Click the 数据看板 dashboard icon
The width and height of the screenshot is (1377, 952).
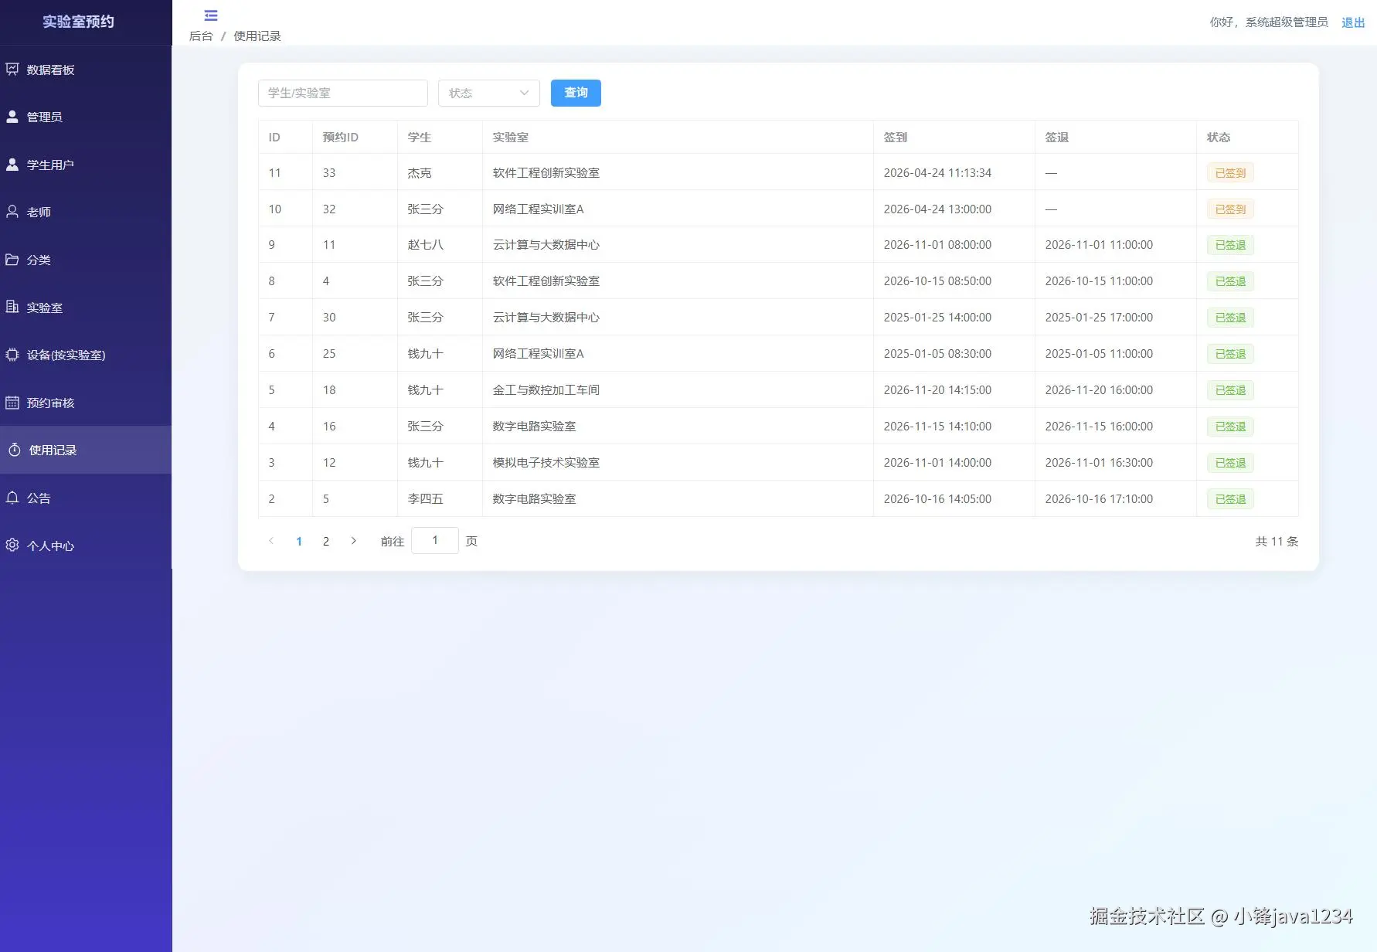[12, 70]
